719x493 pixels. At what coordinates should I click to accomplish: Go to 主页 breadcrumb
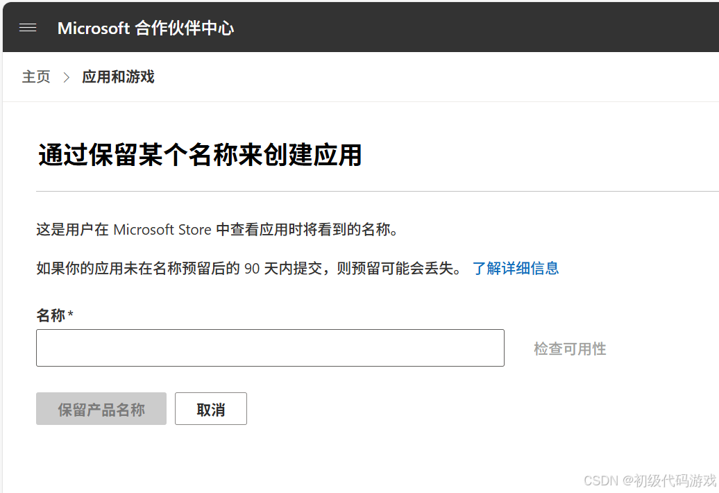[x=36, y=76]
